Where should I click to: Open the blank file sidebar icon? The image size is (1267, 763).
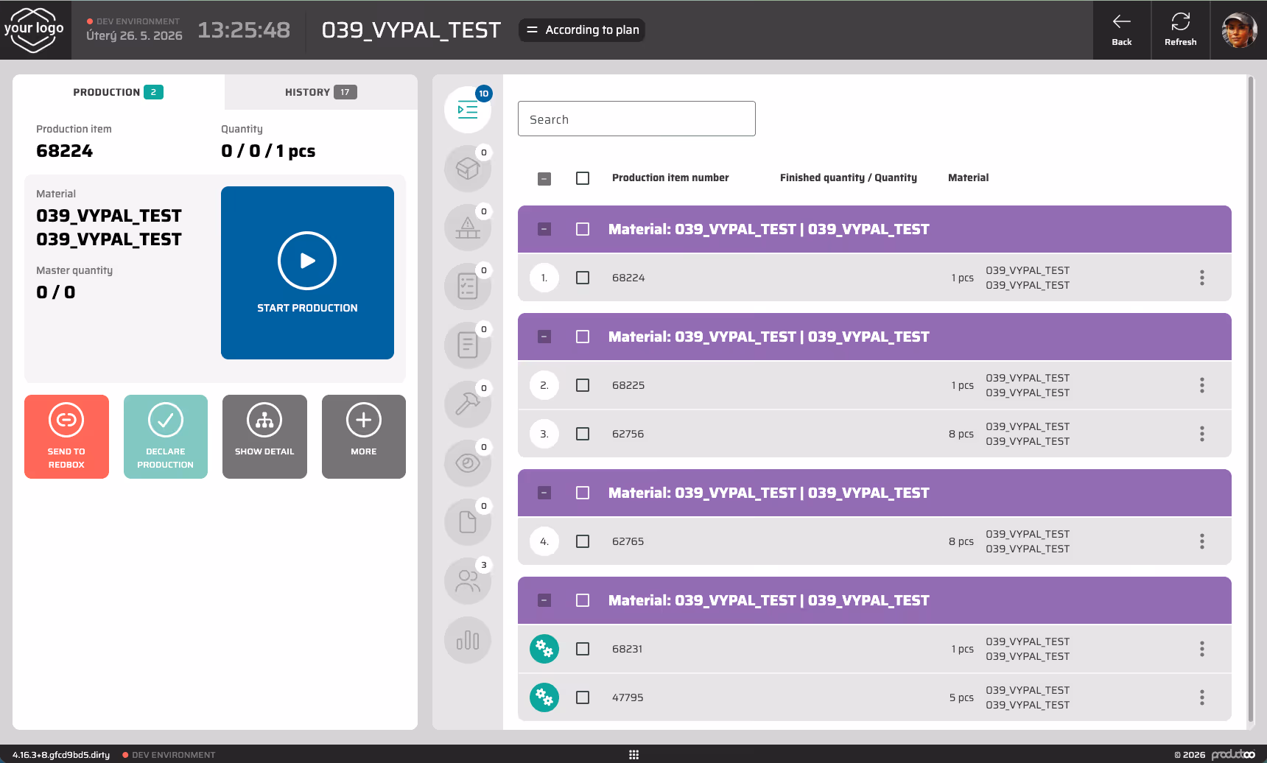click(468, 523)
